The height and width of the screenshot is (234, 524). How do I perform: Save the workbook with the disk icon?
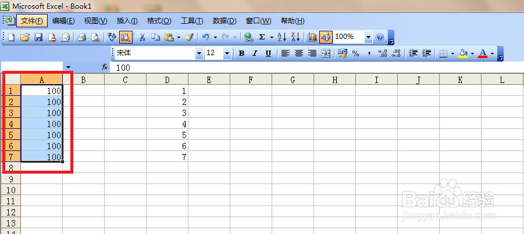point(38,37)
